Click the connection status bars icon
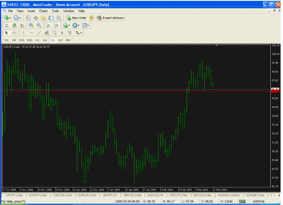Image resolution: width=283 pixels, height=205 pixels. point(242,201)
